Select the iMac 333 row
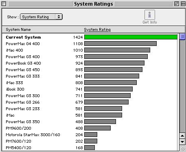This screenshot has height=152, width=186. point(90,83)
